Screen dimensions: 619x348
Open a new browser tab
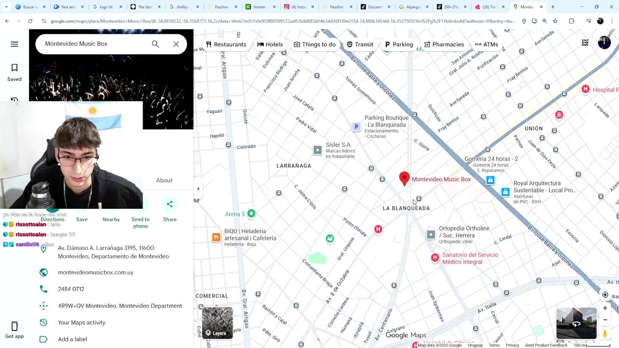click(x=553, y=7)
